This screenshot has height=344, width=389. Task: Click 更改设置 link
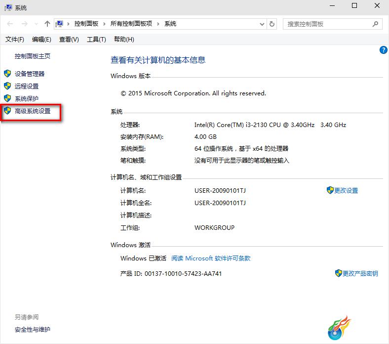click(x=346, y=190)
